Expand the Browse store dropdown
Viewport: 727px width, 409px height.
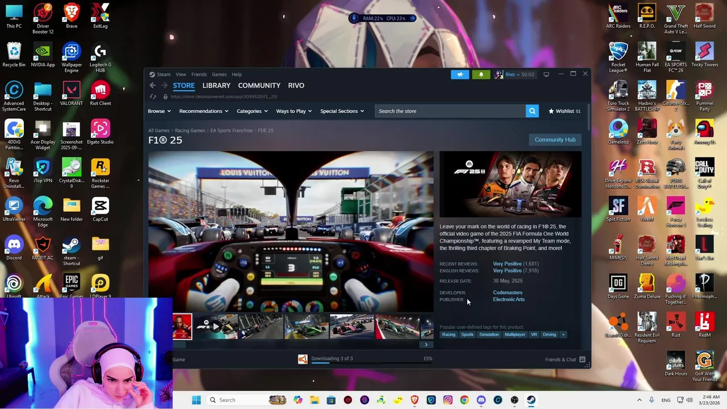159,111
